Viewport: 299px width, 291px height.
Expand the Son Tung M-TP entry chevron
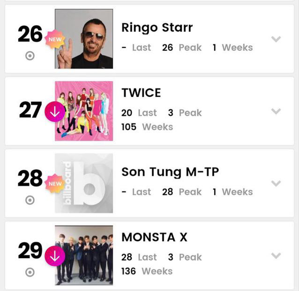pos(276,183)
